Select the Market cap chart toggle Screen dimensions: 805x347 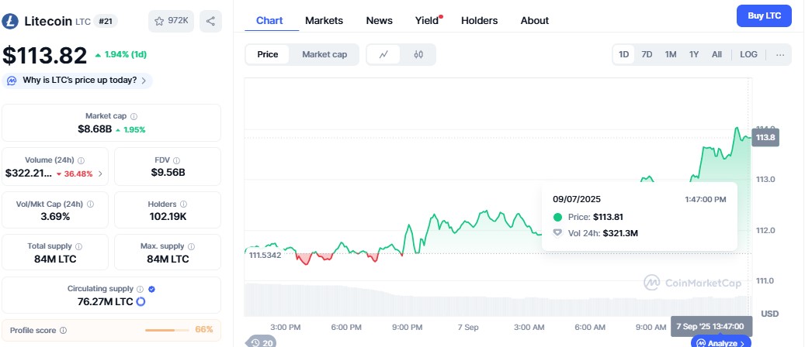324,54
